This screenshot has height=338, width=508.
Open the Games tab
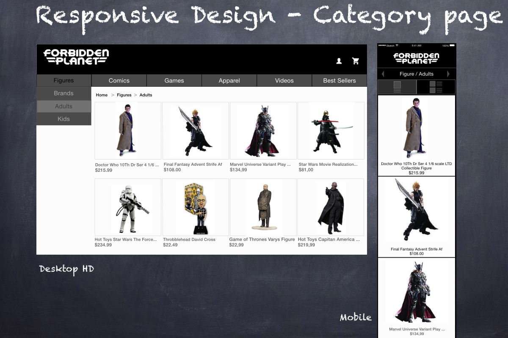coord(174,80)
